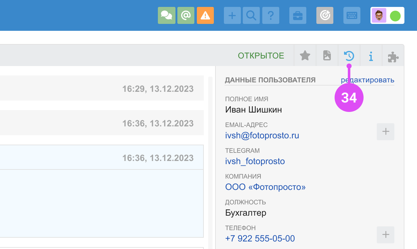
Task: Add another email address with plus button
Action: click(x=386, y=131)
